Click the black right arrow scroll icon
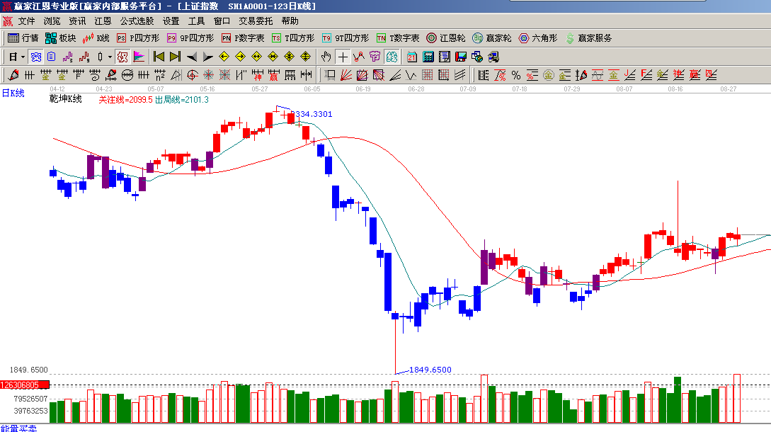 207,57
